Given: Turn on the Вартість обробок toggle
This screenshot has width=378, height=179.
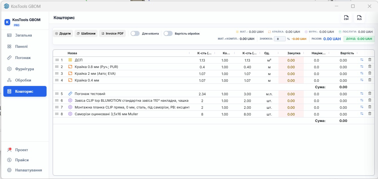Looking at the screenshot, I should (168, 33).
